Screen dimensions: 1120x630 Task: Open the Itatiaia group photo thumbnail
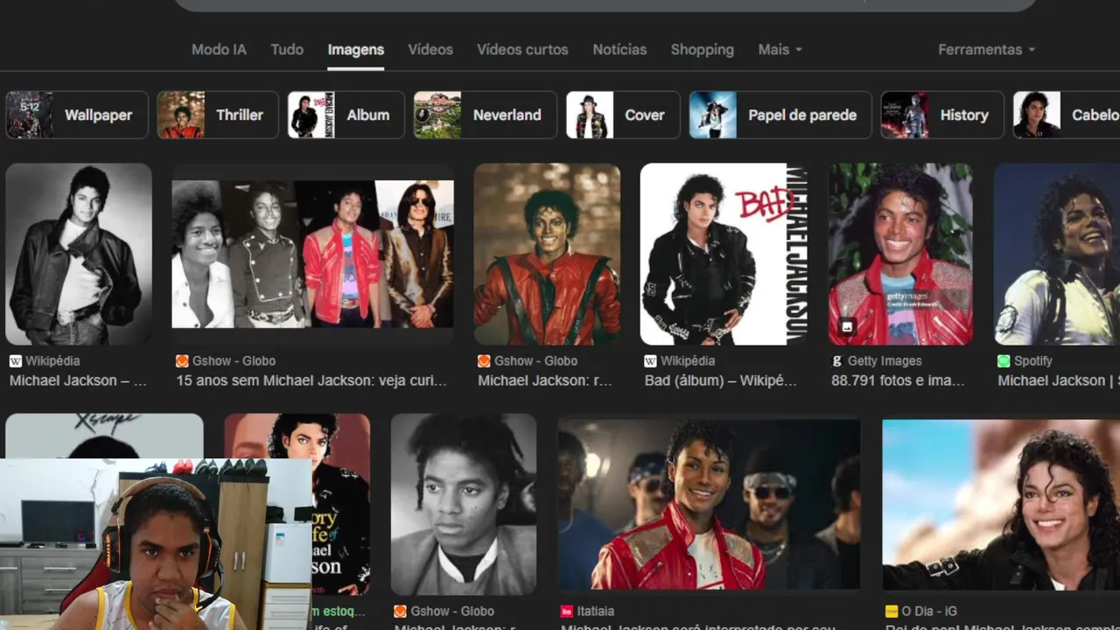point(709,505)
